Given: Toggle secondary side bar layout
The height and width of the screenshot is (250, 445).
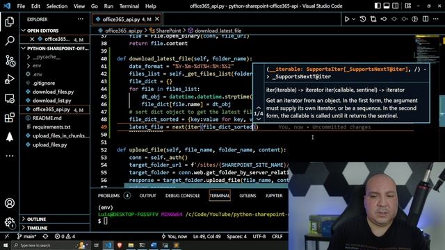Looking at the screenshot, I should (x=395, y=6).
